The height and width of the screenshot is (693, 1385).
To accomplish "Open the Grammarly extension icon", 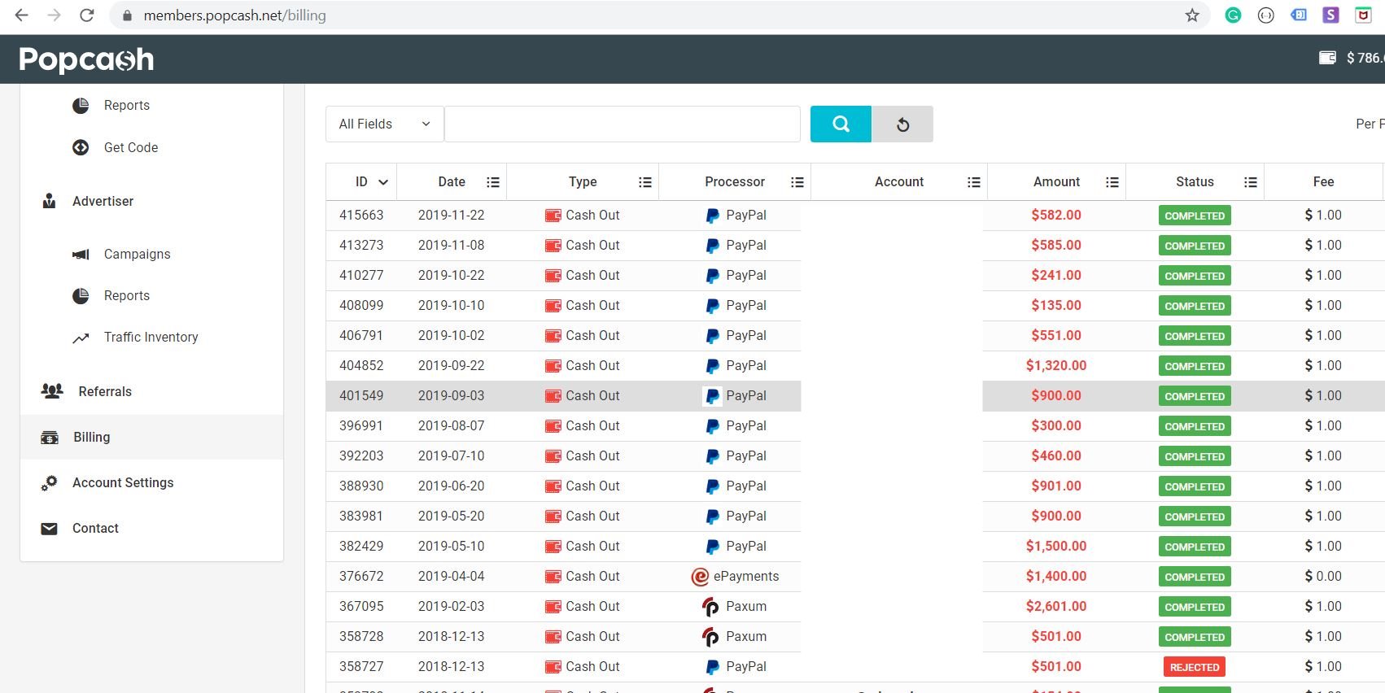I will [x=1233, y=15].
